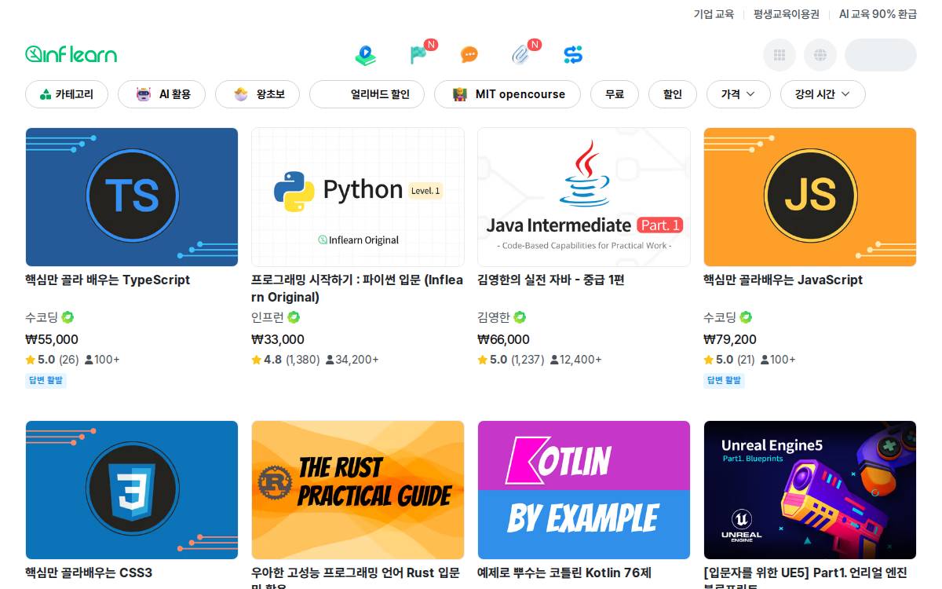Toggle the 할인 filter chip
The image size is (942, 589).
pyautogui.click(x=673, y=94)
